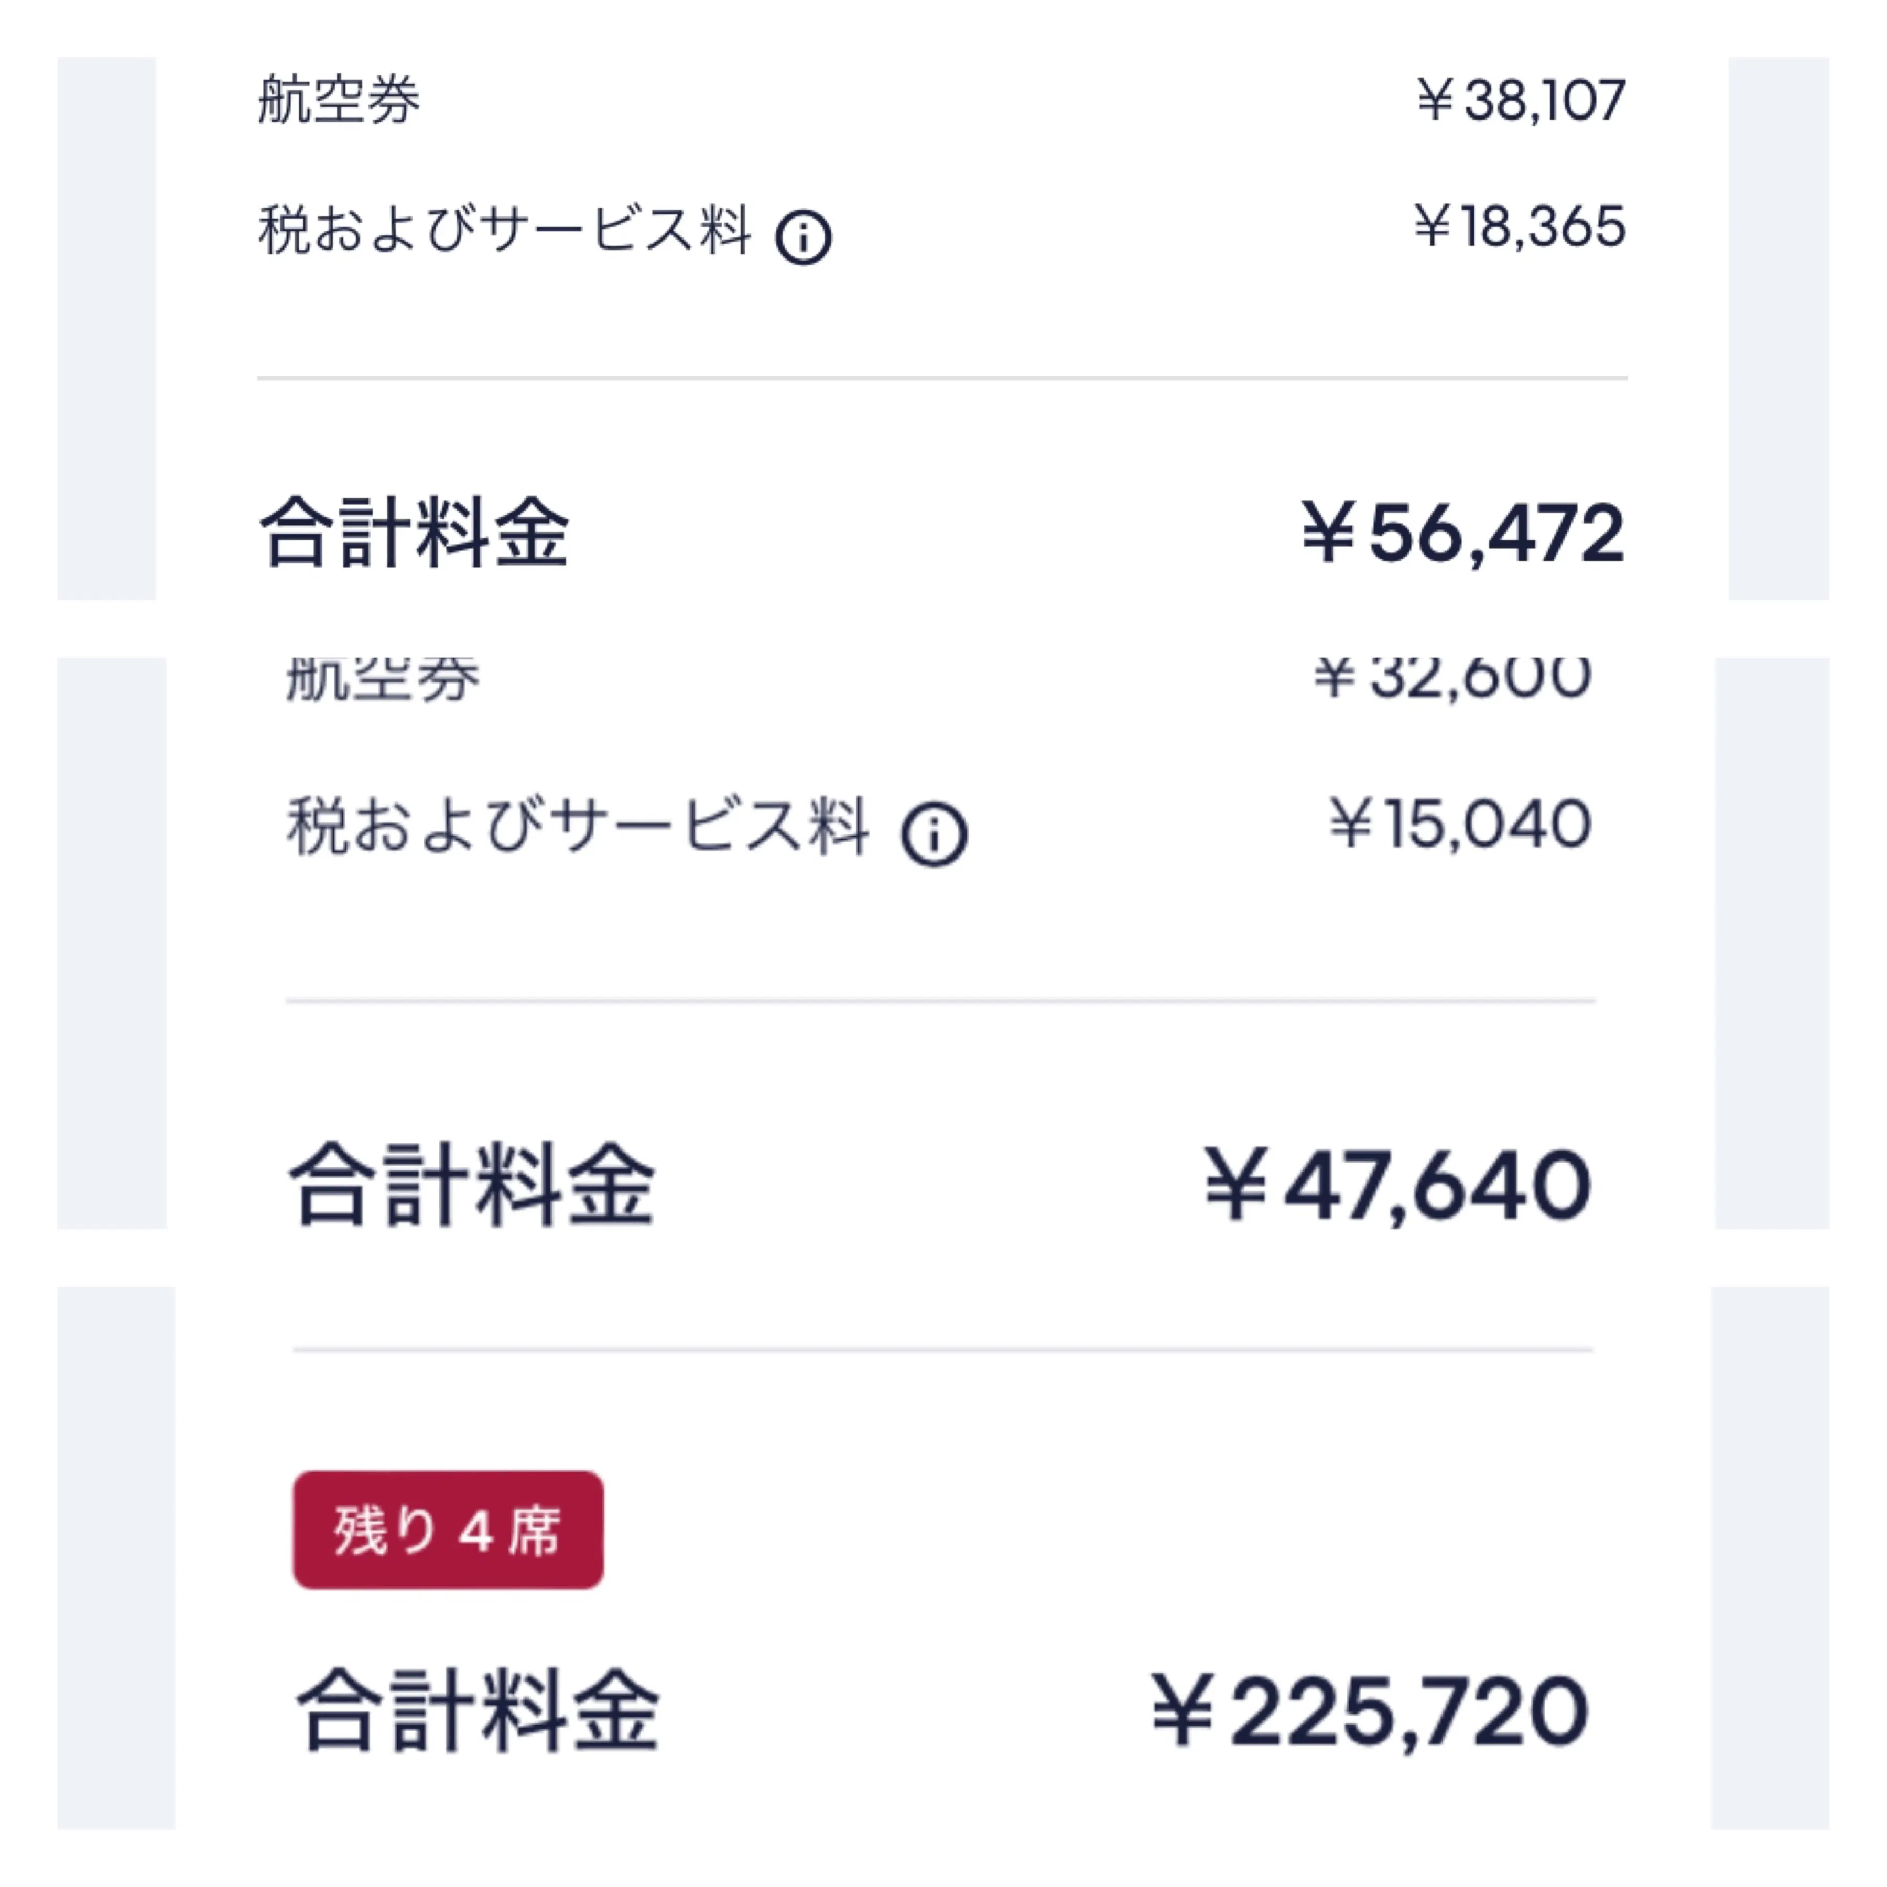Image resolution: width=1887 pixels, height=1887 pixels.
Task: Select the ¥47,640 total price
Action: pos(1397,1185)
